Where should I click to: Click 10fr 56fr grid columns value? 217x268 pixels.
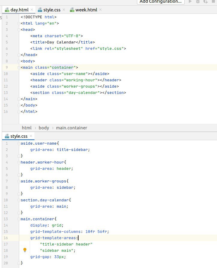coord(96,232)
